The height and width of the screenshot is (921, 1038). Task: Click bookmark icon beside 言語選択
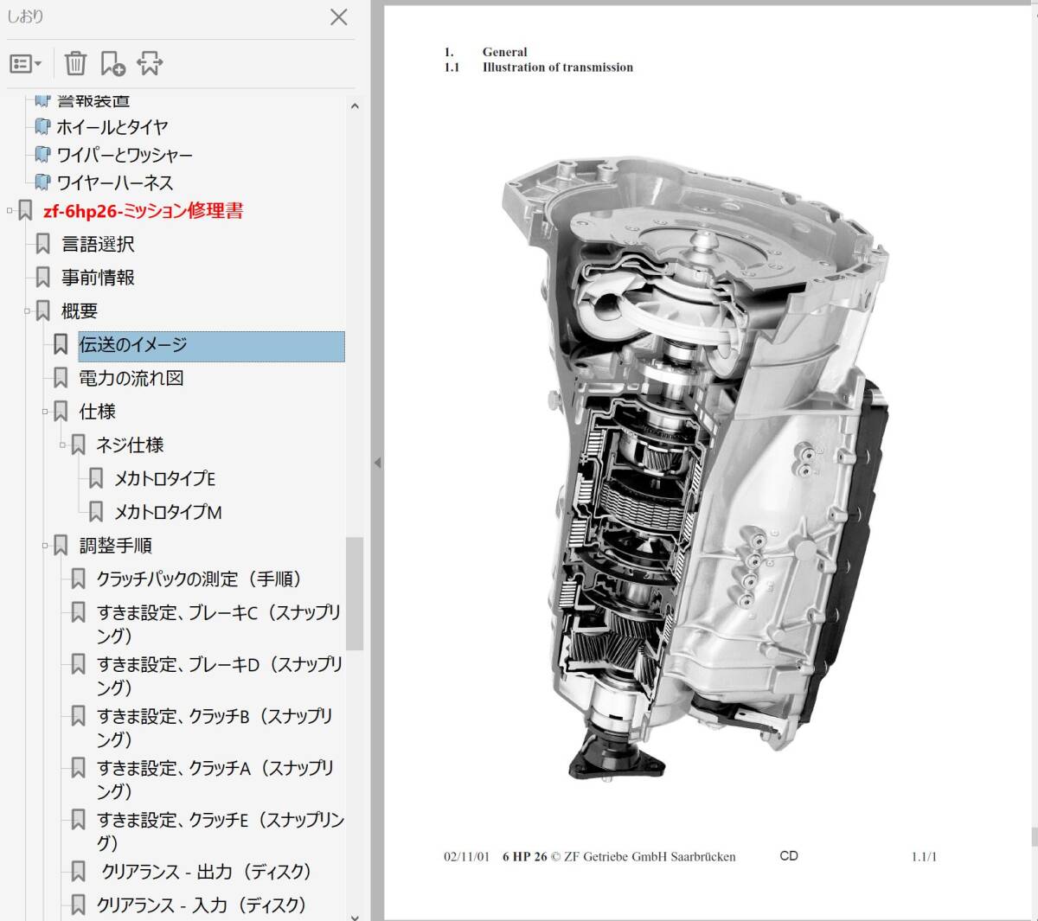(x=43, y=245)
